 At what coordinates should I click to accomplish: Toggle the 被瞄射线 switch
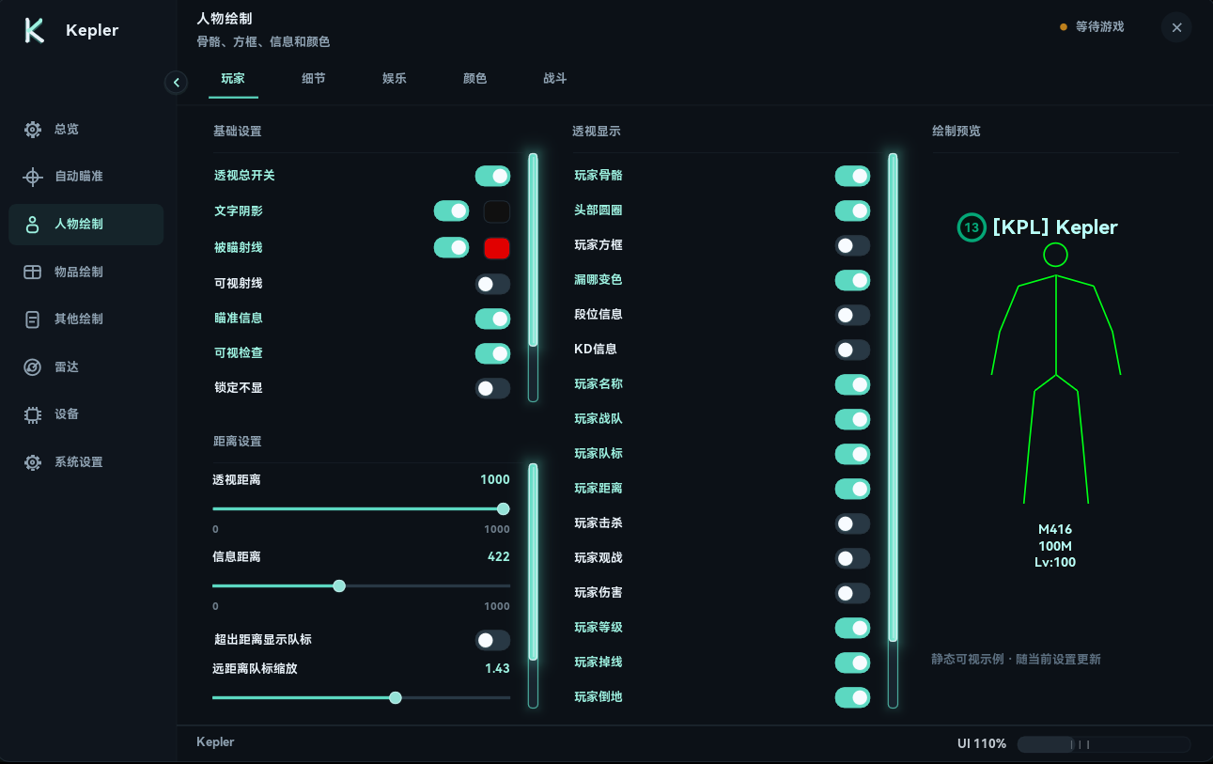pyautogui.click(x=451, y=247)
